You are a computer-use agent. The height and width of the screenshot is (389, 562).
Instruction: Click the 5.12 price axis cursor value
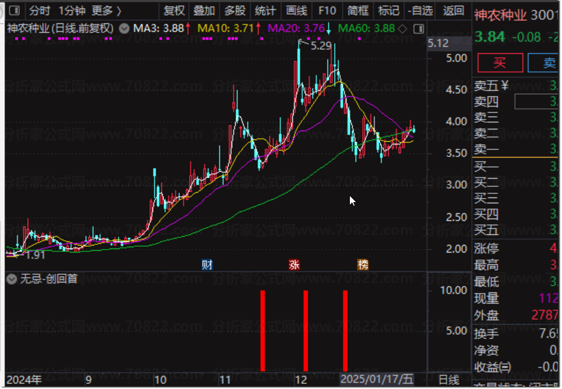pyautogui.click(x=438, y=43)
